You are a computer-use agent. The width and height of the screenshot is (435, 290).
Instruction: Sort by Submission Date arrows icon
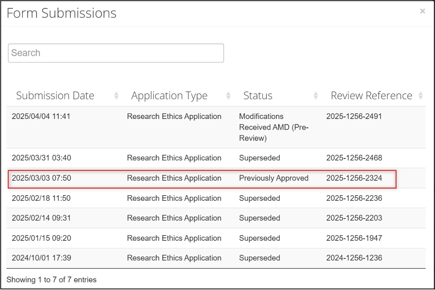click(116, 96)
